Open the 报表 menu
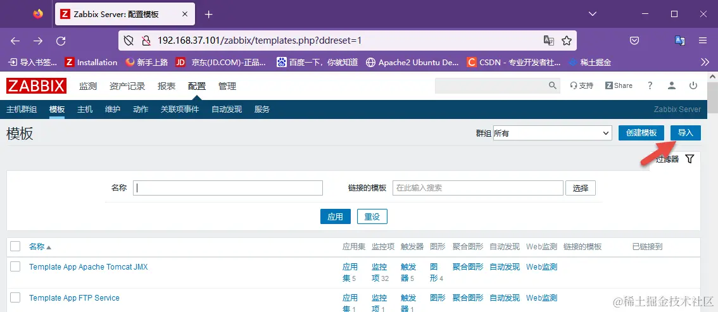Viewport: 718px width, 312px height. click(x=167, y=86)
